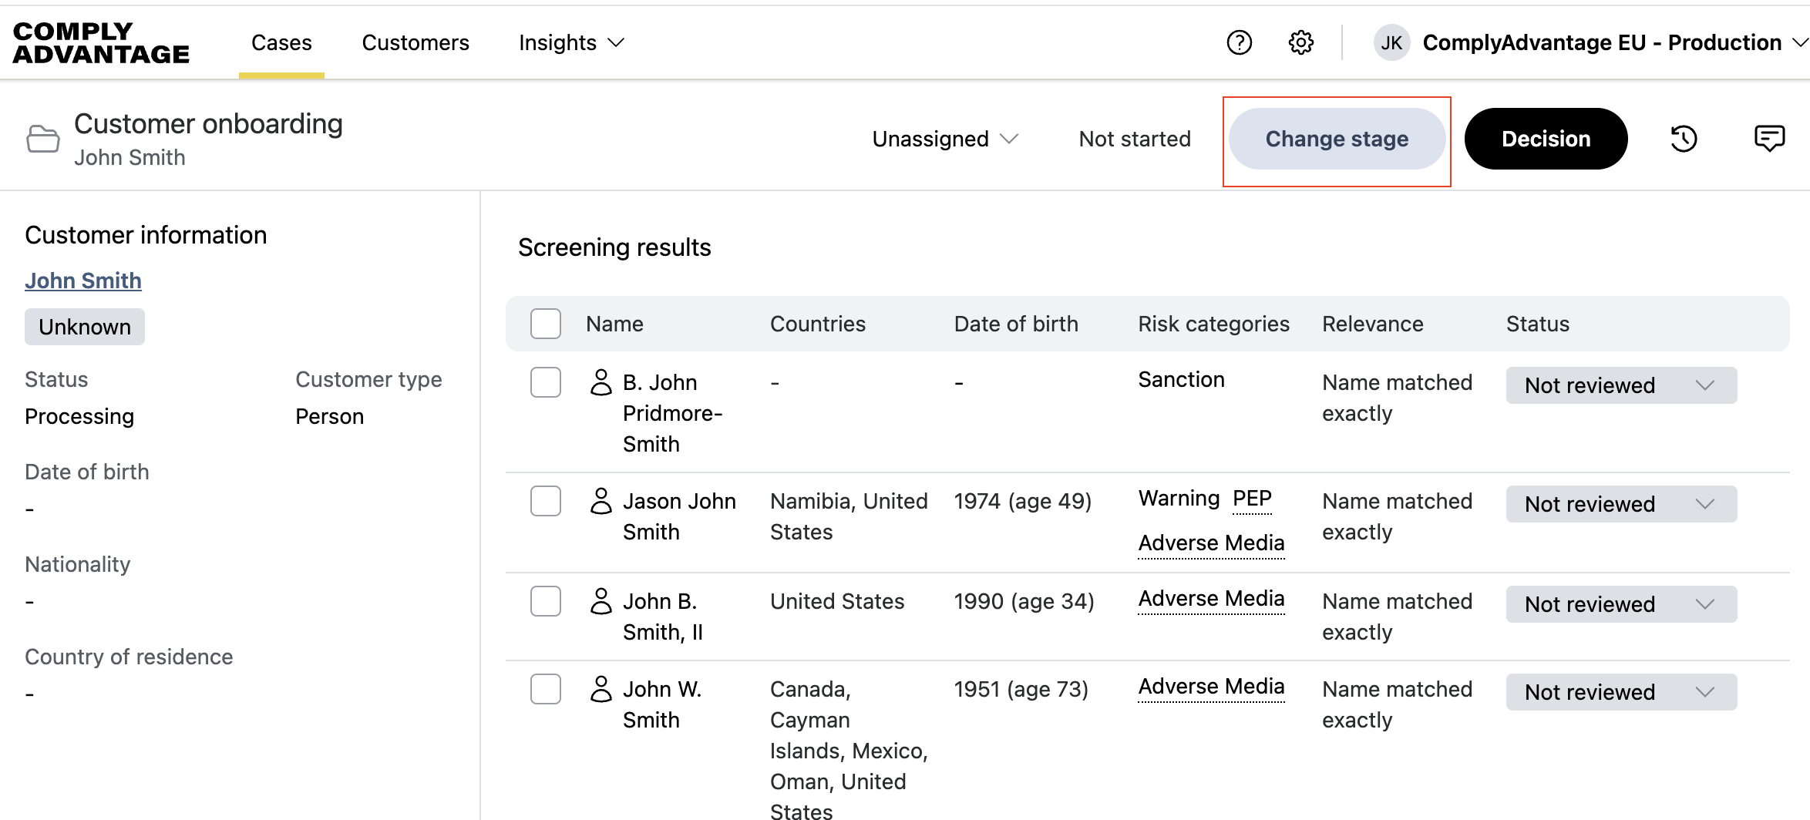Click the JK user avatar
Viewport: 1810px width, 820px height.
tap(1391, 42)
